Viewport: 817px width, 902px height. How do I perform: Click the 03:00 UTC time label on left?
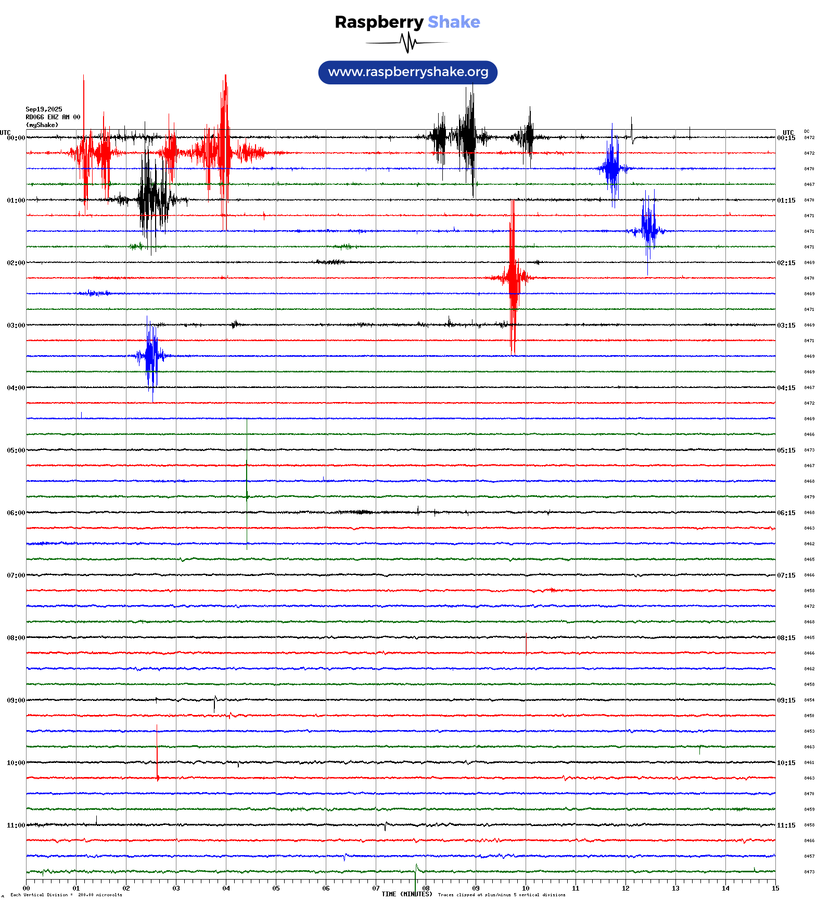(16, 325)
